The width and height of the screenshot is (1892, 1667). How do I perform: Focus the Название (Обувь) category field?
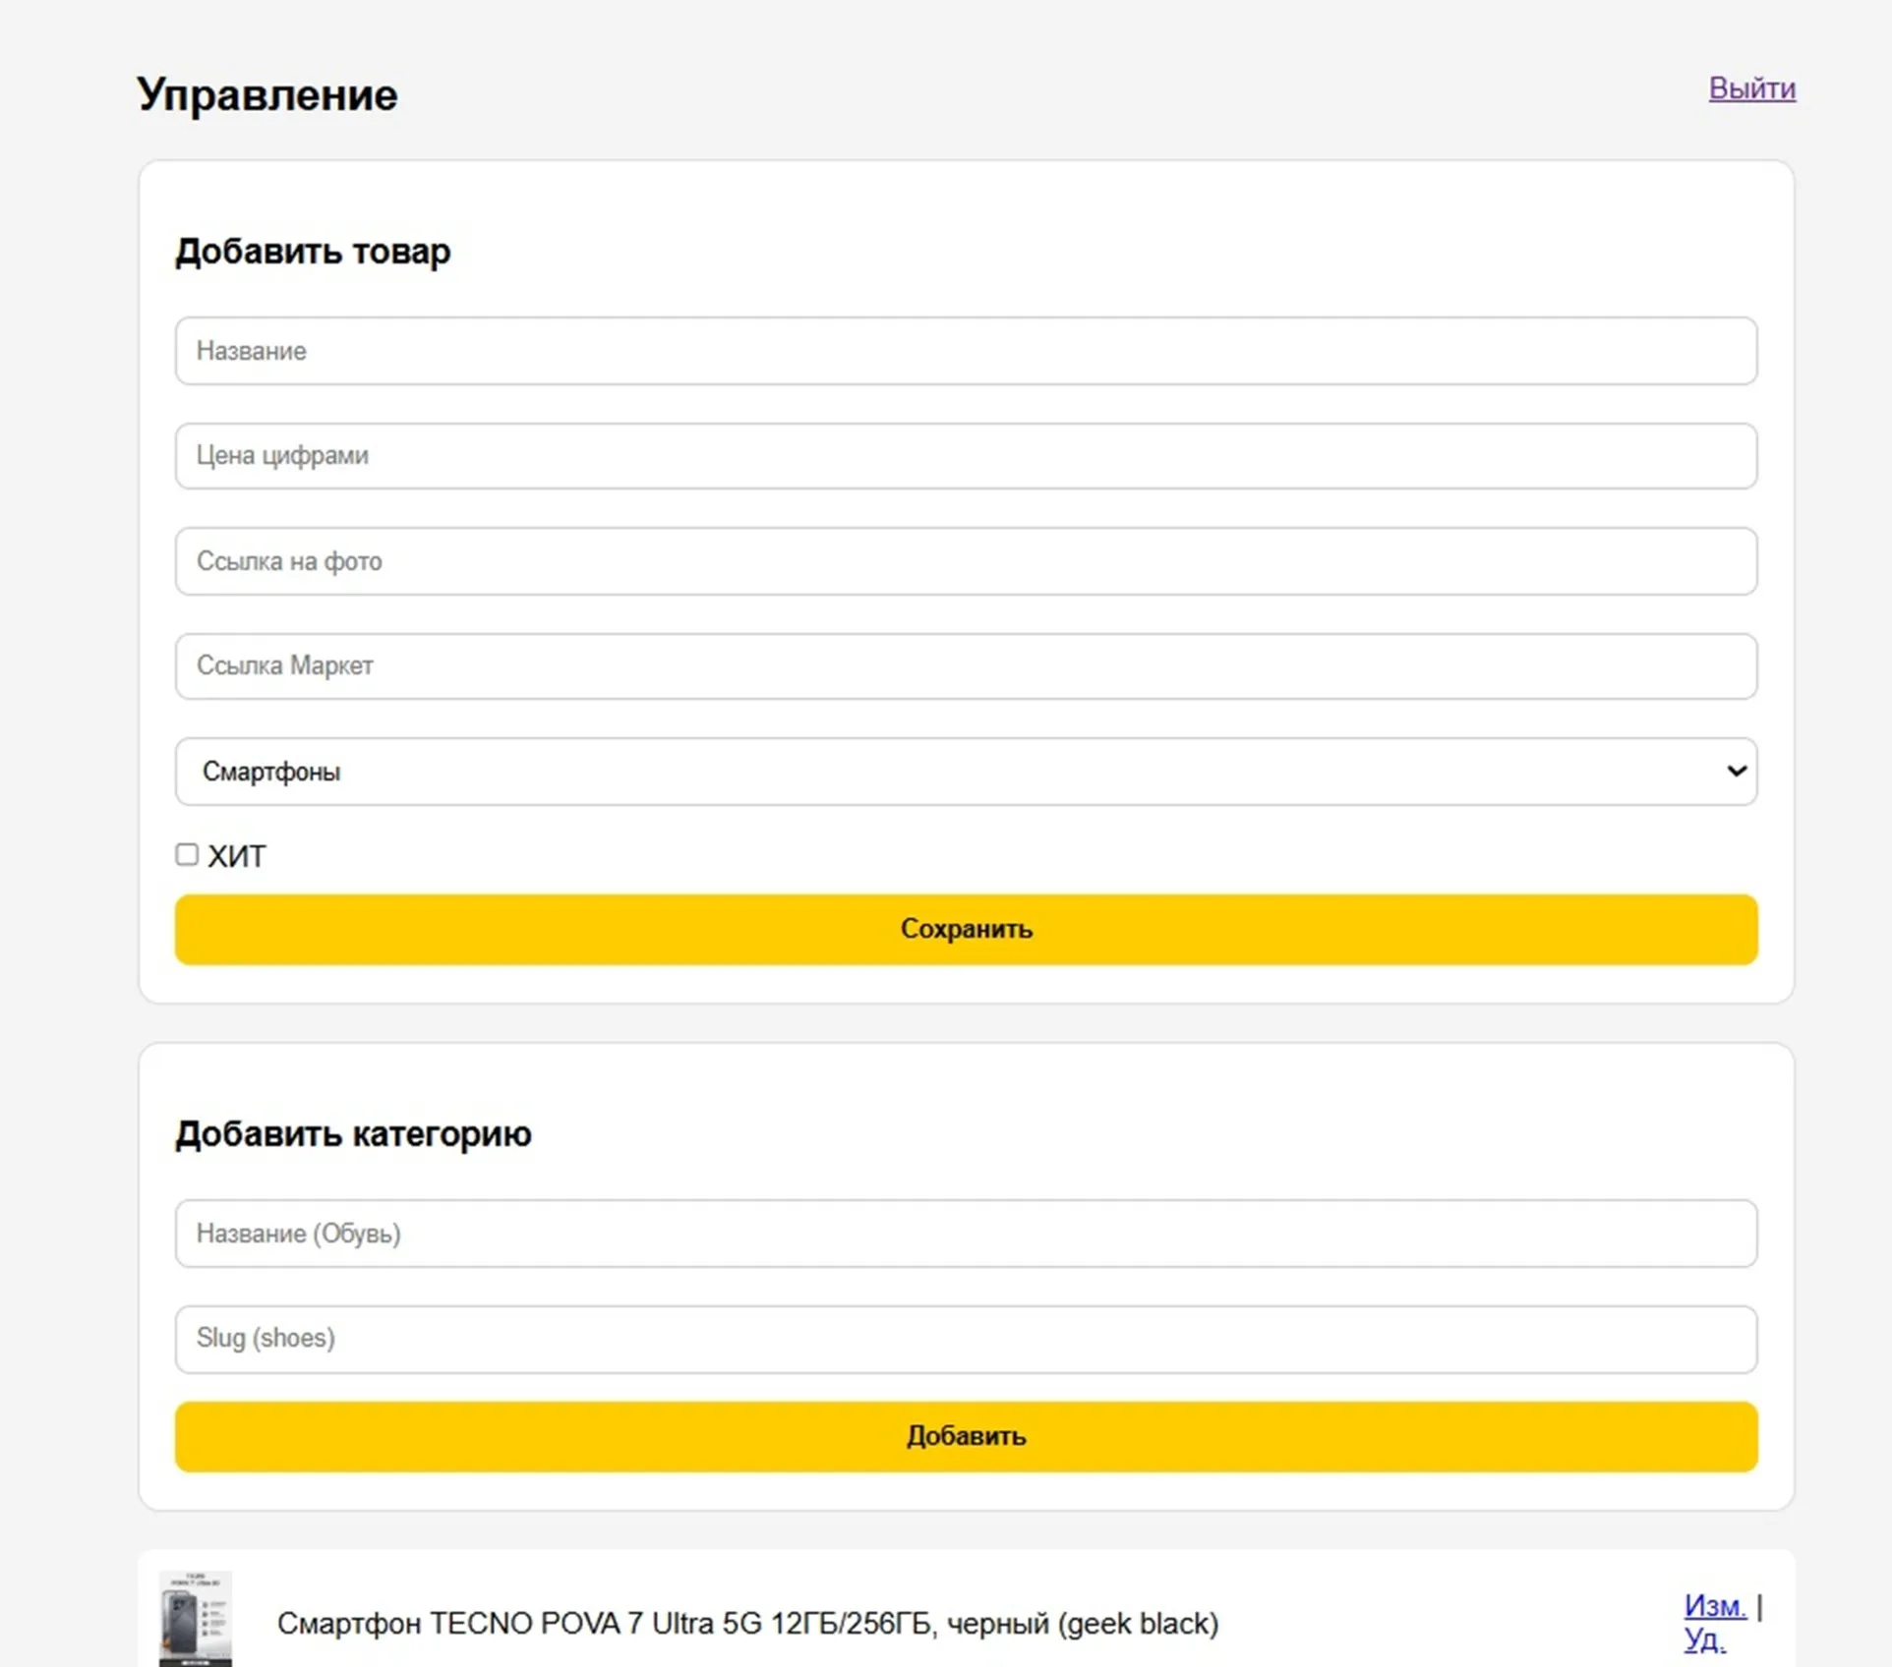966,1234
